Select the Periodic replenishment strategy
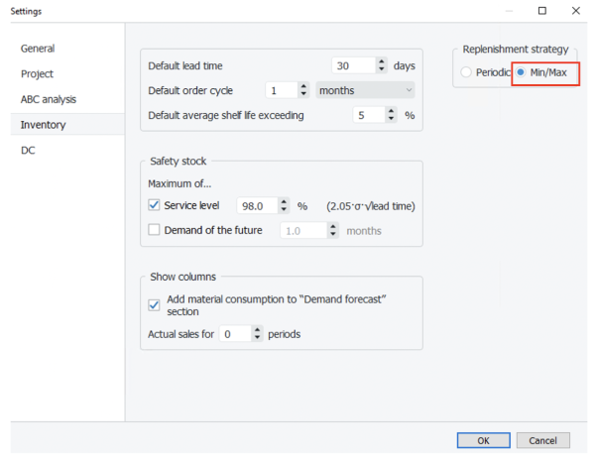 pos(467,73)
